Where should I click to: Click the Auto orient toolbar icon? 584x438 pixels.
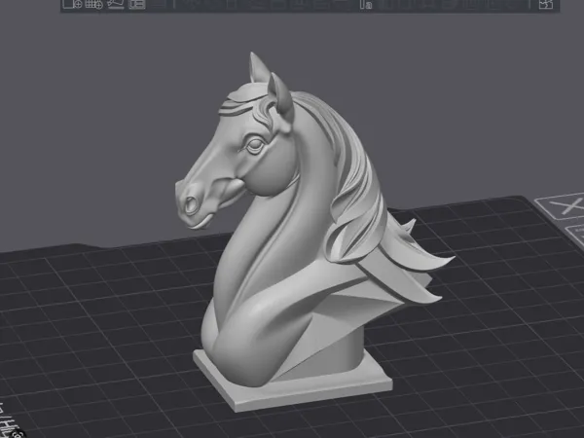116,4
